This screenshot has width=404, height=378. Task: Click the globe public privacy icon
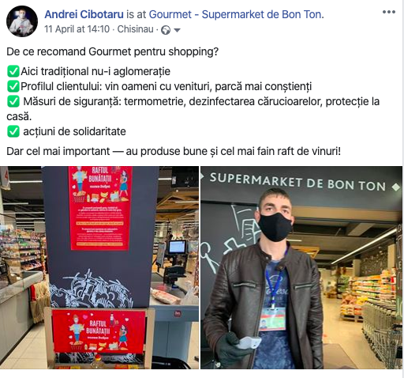tap(166, 30)
